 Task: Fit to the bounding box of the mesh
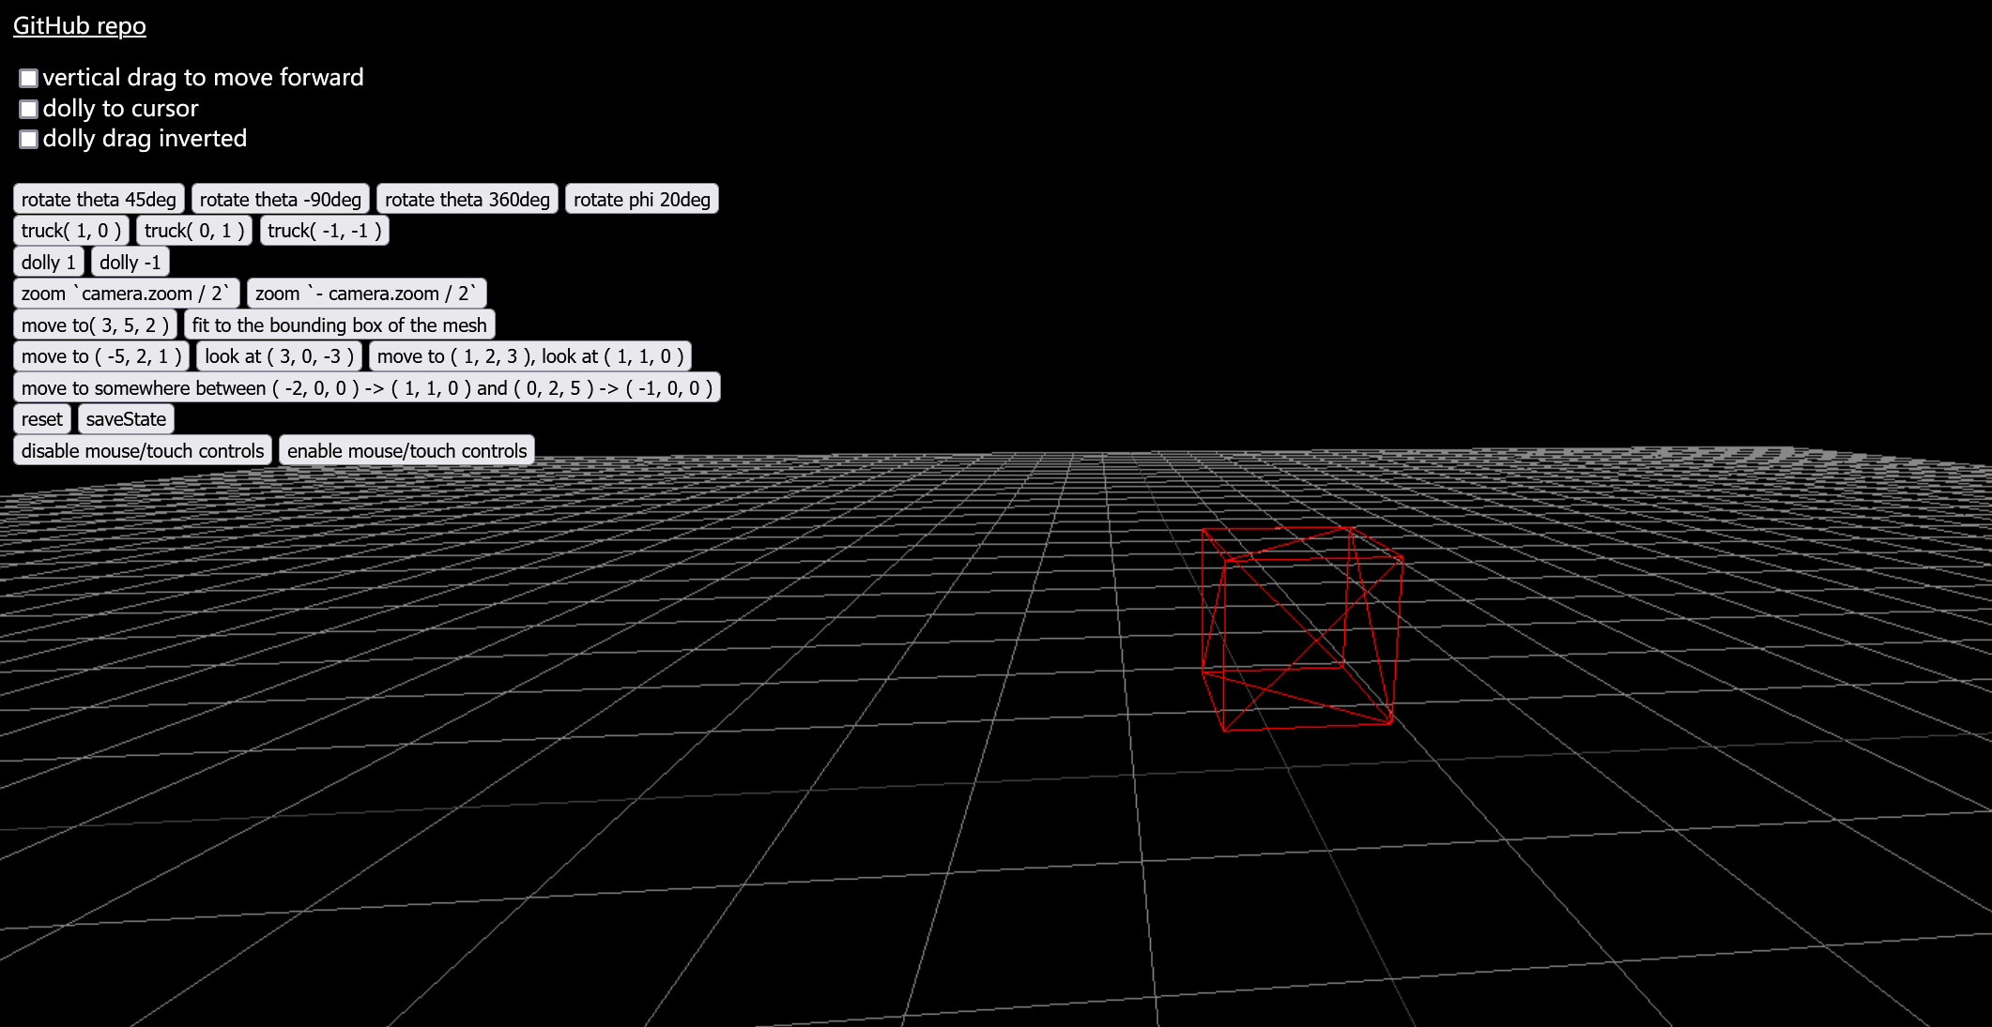[339, 325]
